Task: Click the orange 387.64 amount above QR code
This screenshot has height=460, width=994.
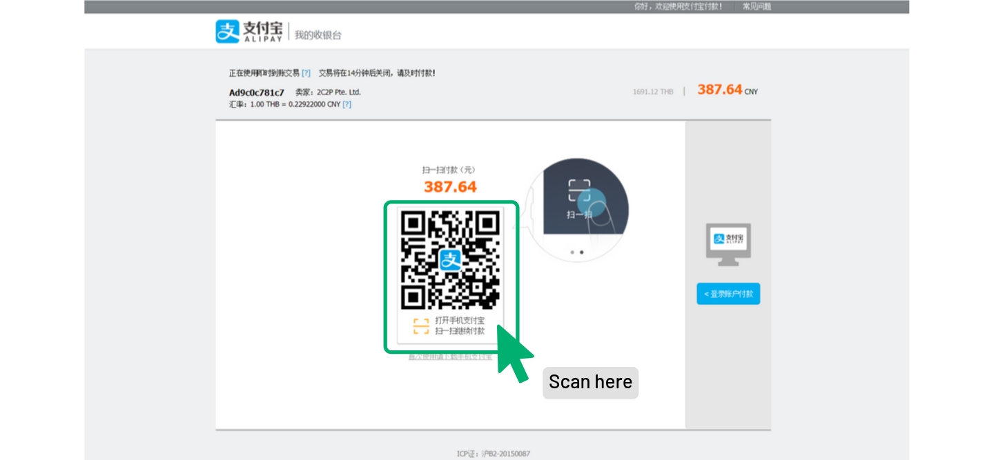Action: pos(450,187)
